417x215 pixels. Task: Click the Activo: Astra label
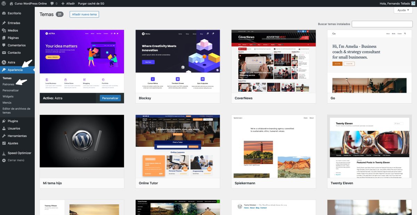pyautogui.click(x=53, y=98)
